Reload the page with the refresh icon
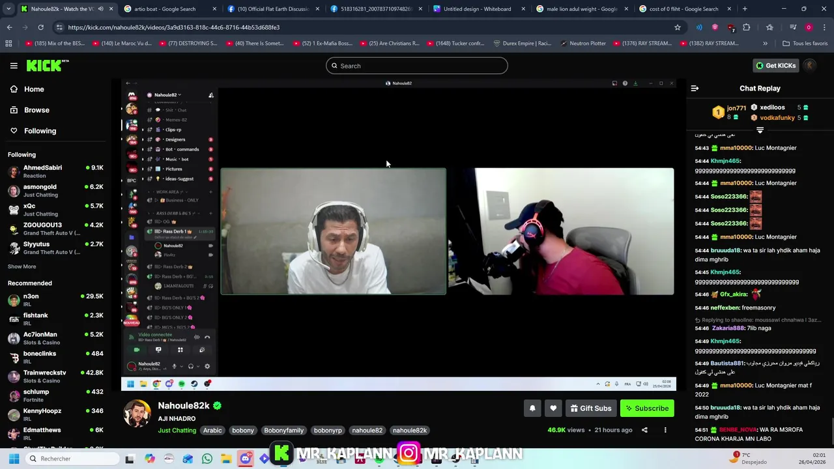The height and width of the screenshot is (469, 834). coord(40,27)
